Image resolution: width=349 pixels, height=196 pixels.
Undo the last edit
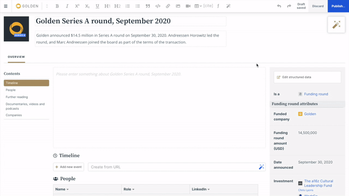[x=279, y=6]
